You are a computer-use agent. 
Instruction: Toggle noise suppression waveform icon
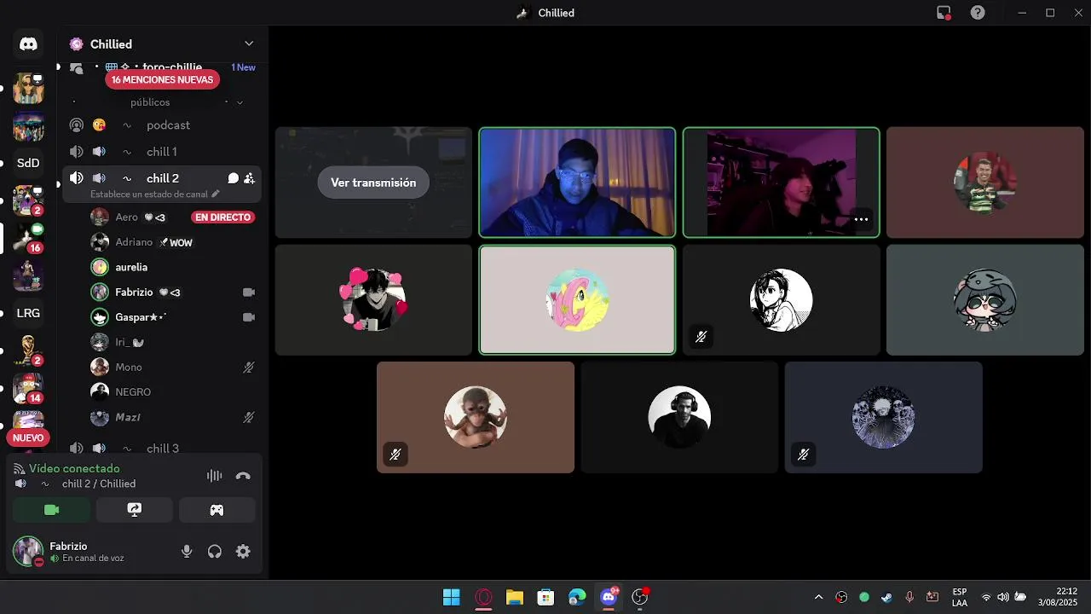coord(214,476)
